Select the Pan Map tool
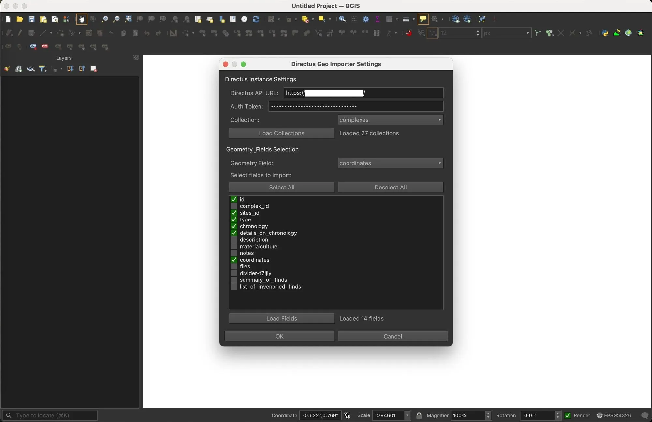The height and width of the screenshot is (422, 652). [81, 19]
